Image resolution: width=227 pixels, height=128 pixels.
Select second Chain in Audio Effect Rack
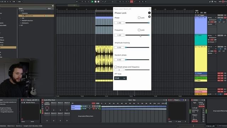click(x=76, y=108)
